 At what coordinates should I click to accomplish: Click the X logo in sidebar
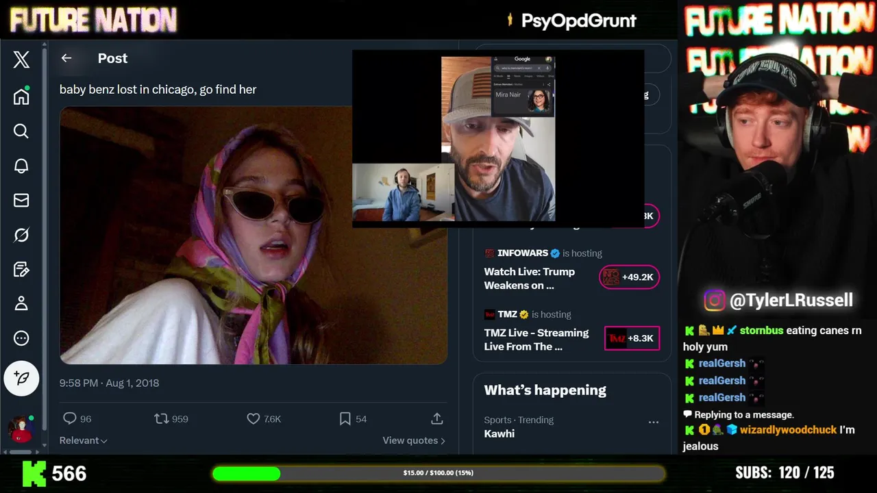[21, 60]
